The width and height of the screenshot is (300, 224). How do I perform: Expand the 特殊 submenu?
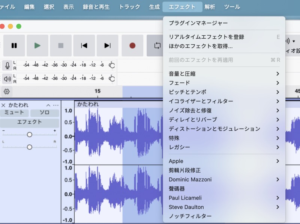pos(224,138)
